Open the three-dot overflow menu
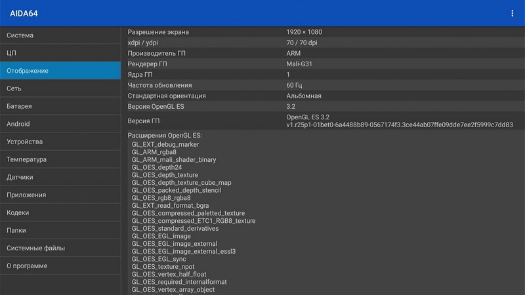Screen dimensions: 525x295 click(513, 13)
